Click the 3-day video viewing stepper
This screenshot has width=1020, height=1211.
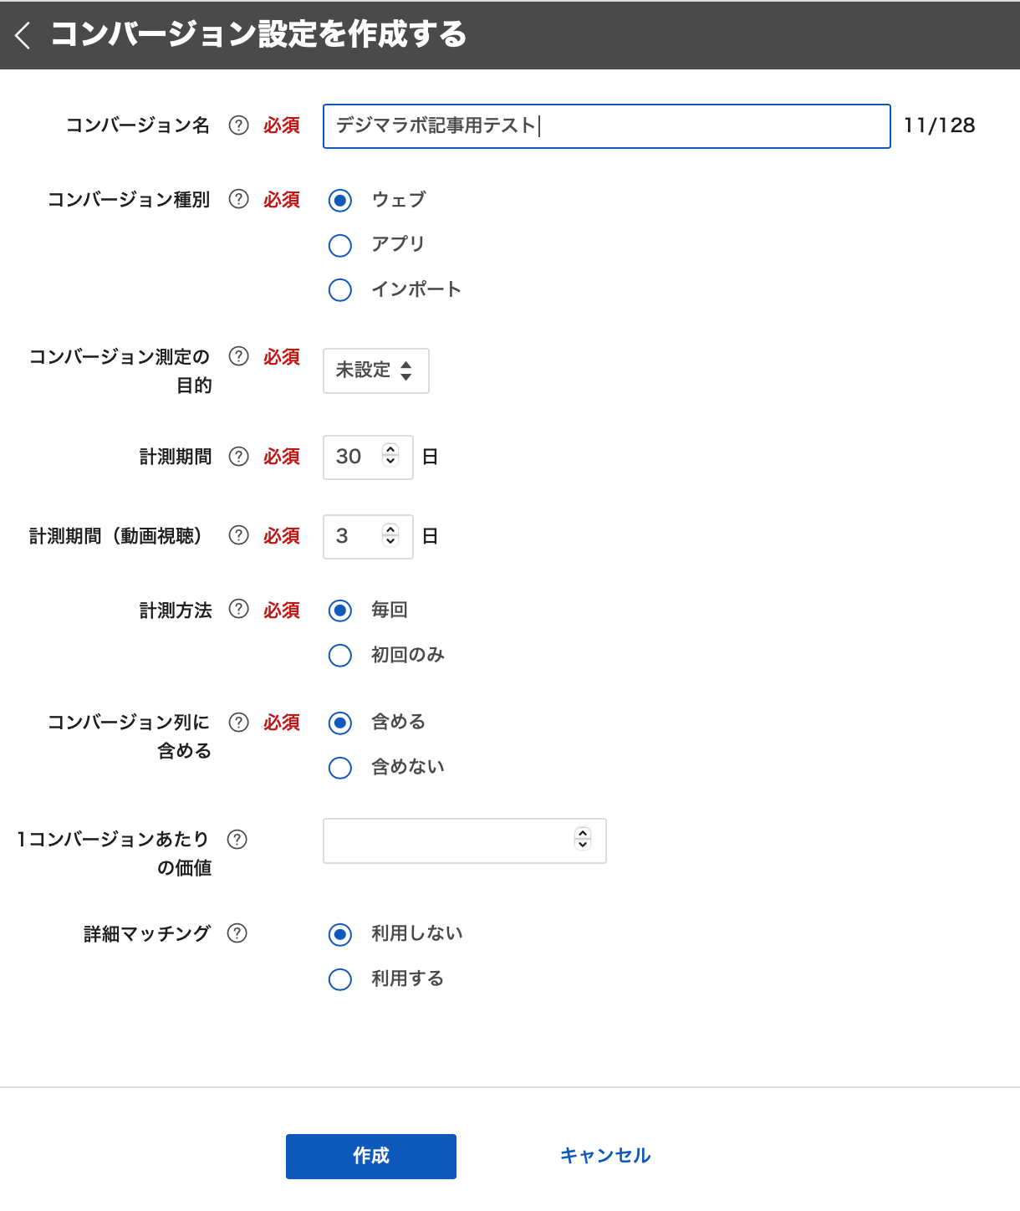click(390, 536)
